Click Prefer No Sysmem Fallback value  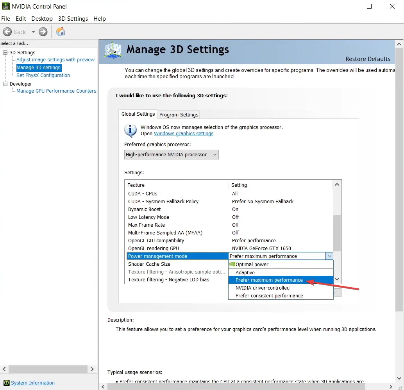point(263,202)
